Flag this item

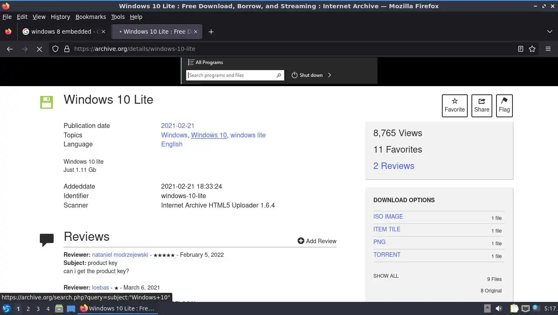point(504,106)
